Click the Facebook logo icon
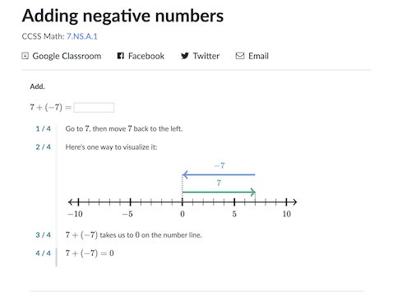The image size is (411, 297). coord(121,56)
